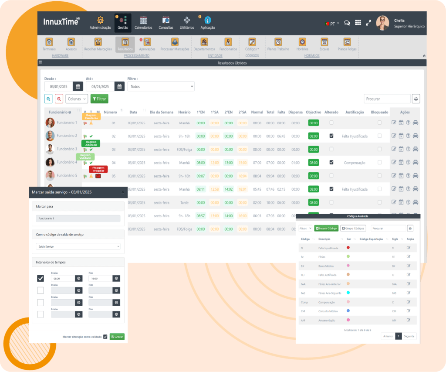The image size is (446, 372).
Task: Open the Funcionários ribbon icon
Action: coord(228,44)
